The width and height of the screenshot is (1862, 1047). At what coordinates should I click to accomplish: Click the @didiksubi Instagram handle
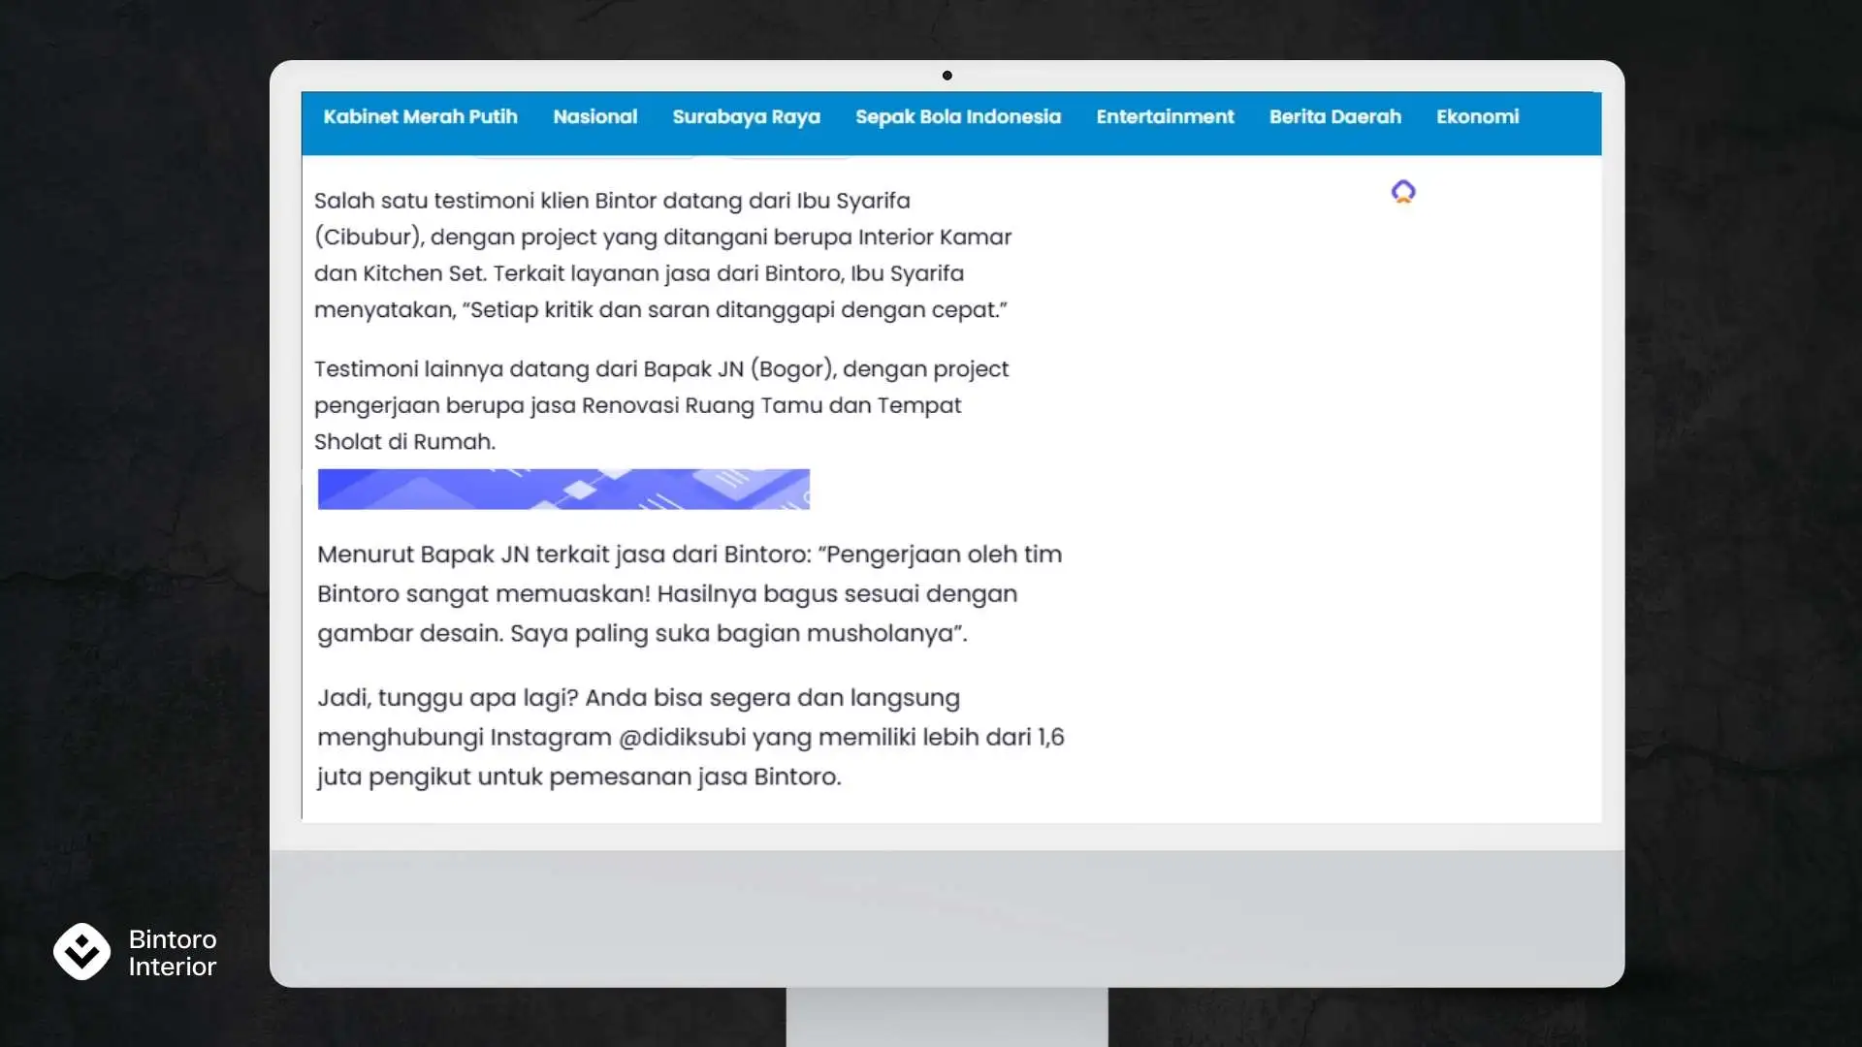(x=682, y=738)
